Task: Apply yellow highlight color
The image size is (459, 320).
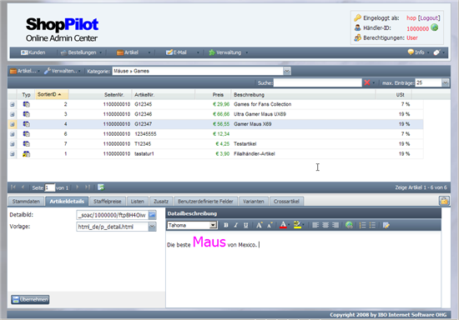Action: (297, 225)
